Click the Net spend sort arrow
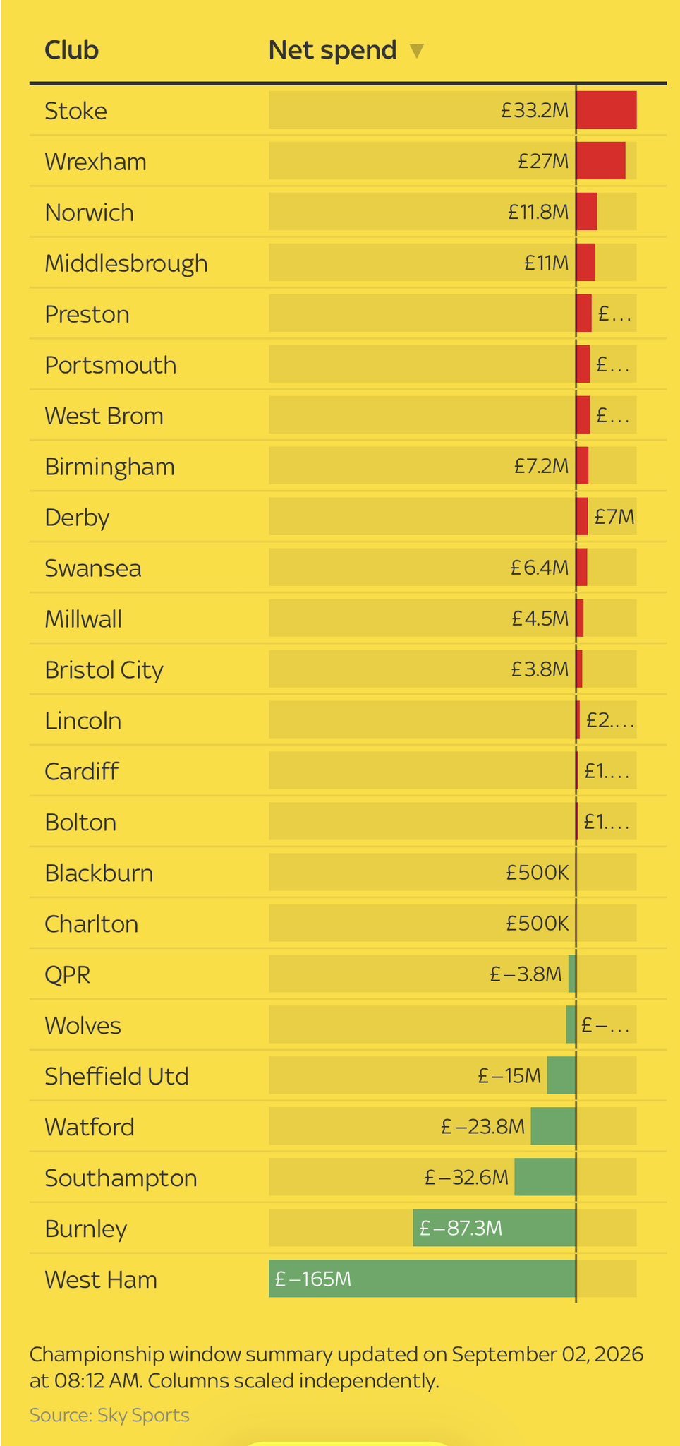 [x=417, y=51]
